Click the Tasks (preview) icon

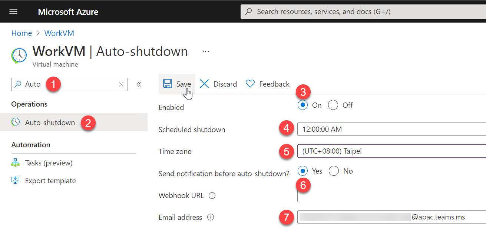(16, 163)
